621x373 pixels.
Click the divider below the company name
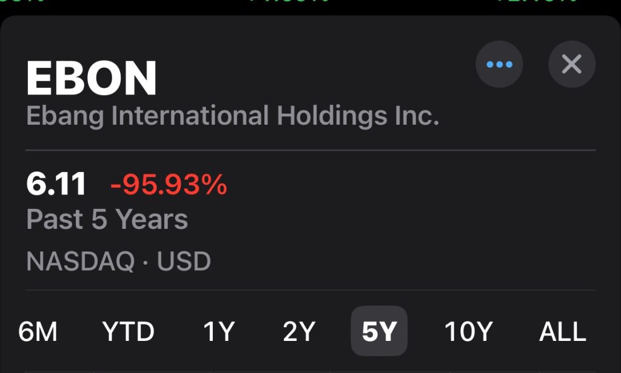coord(310,150)
